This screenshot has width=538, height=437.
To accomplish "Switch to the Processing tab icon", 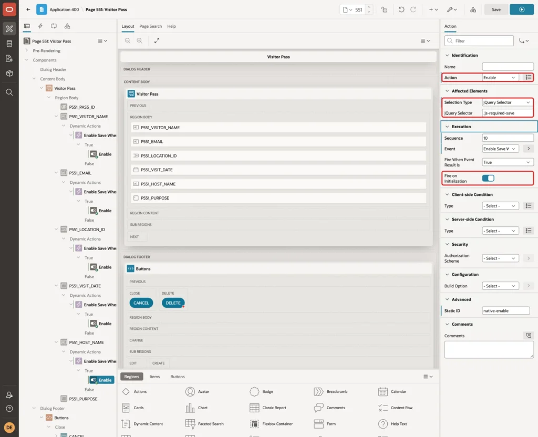I will pos(54,26).
